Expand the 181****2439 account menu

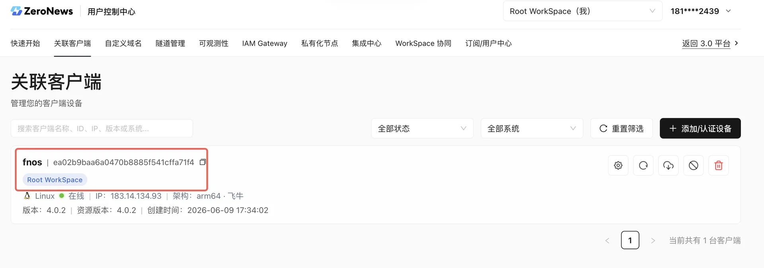(701, 11)
